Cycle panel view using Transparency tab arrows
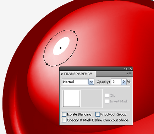Viewport: 154px width, 134px height. 62,74
